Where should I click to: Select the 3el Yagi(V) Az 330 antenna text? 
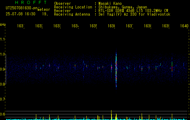(134, 14)
